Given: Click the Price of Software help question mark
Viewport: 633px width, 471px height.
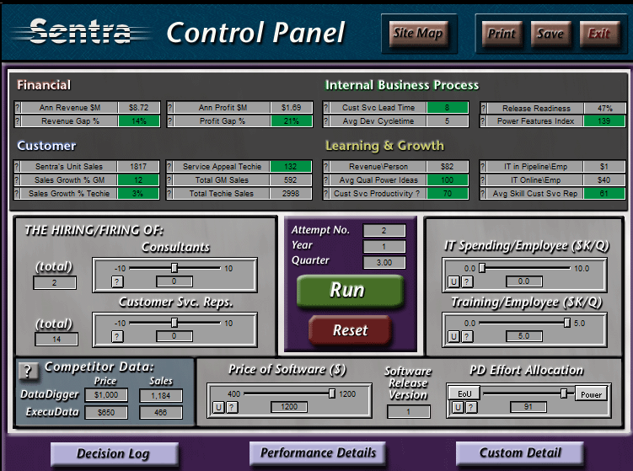Looking at the screenshot, I should pos(232,407).
